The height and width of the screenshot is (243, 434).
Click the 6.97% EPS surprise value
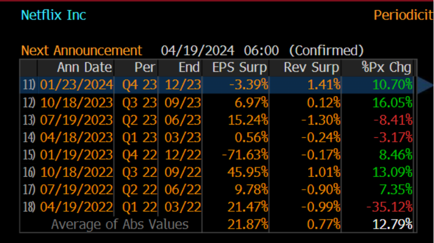tap(251, 103)
